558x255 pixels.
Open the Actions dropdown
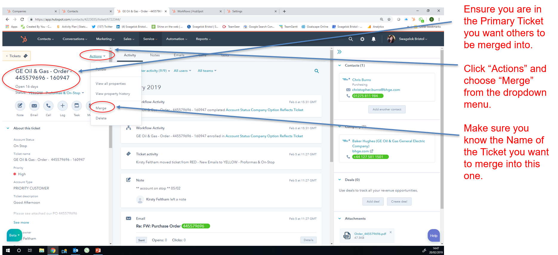[x=97, y=56]
